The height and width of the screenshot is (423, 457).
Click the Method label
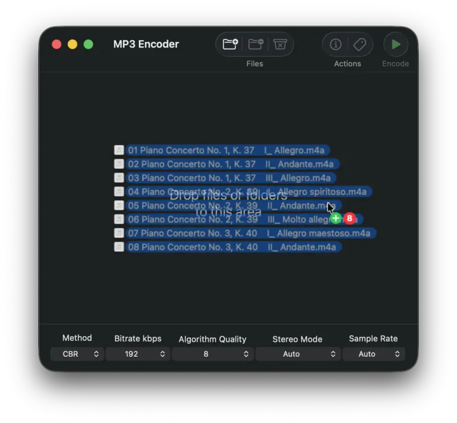point(77,338)
